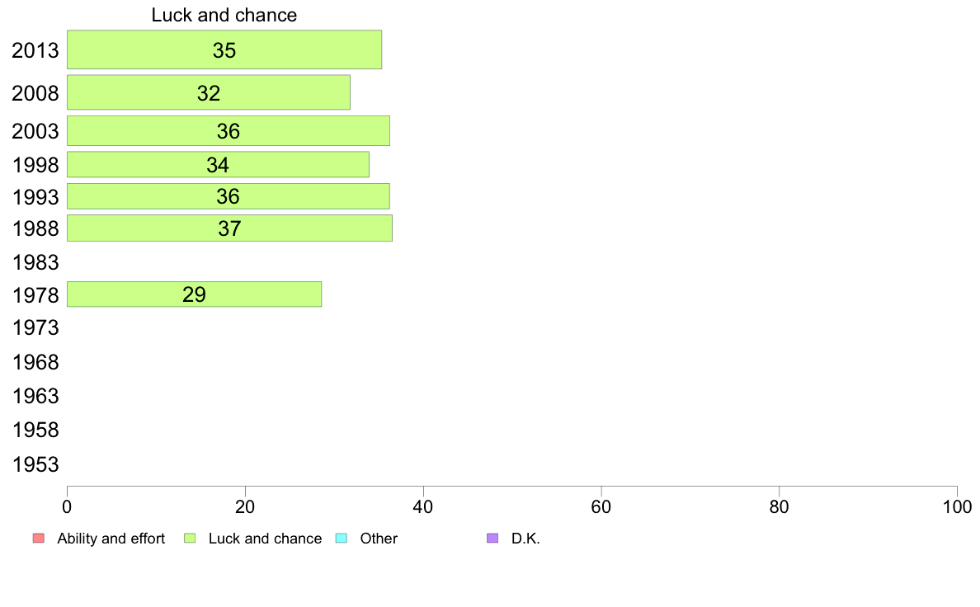Click the cyan Other legend swatch
This screenshot has height=607, width=980.
pyautogui.click(x=342, y=539)
